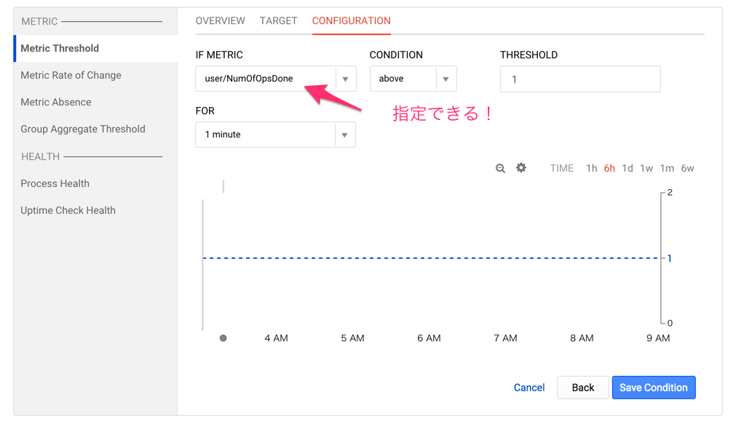736x424 pixels.
Task: Switch to the OVERVIEW tab
Action: (x=220, y=20)
